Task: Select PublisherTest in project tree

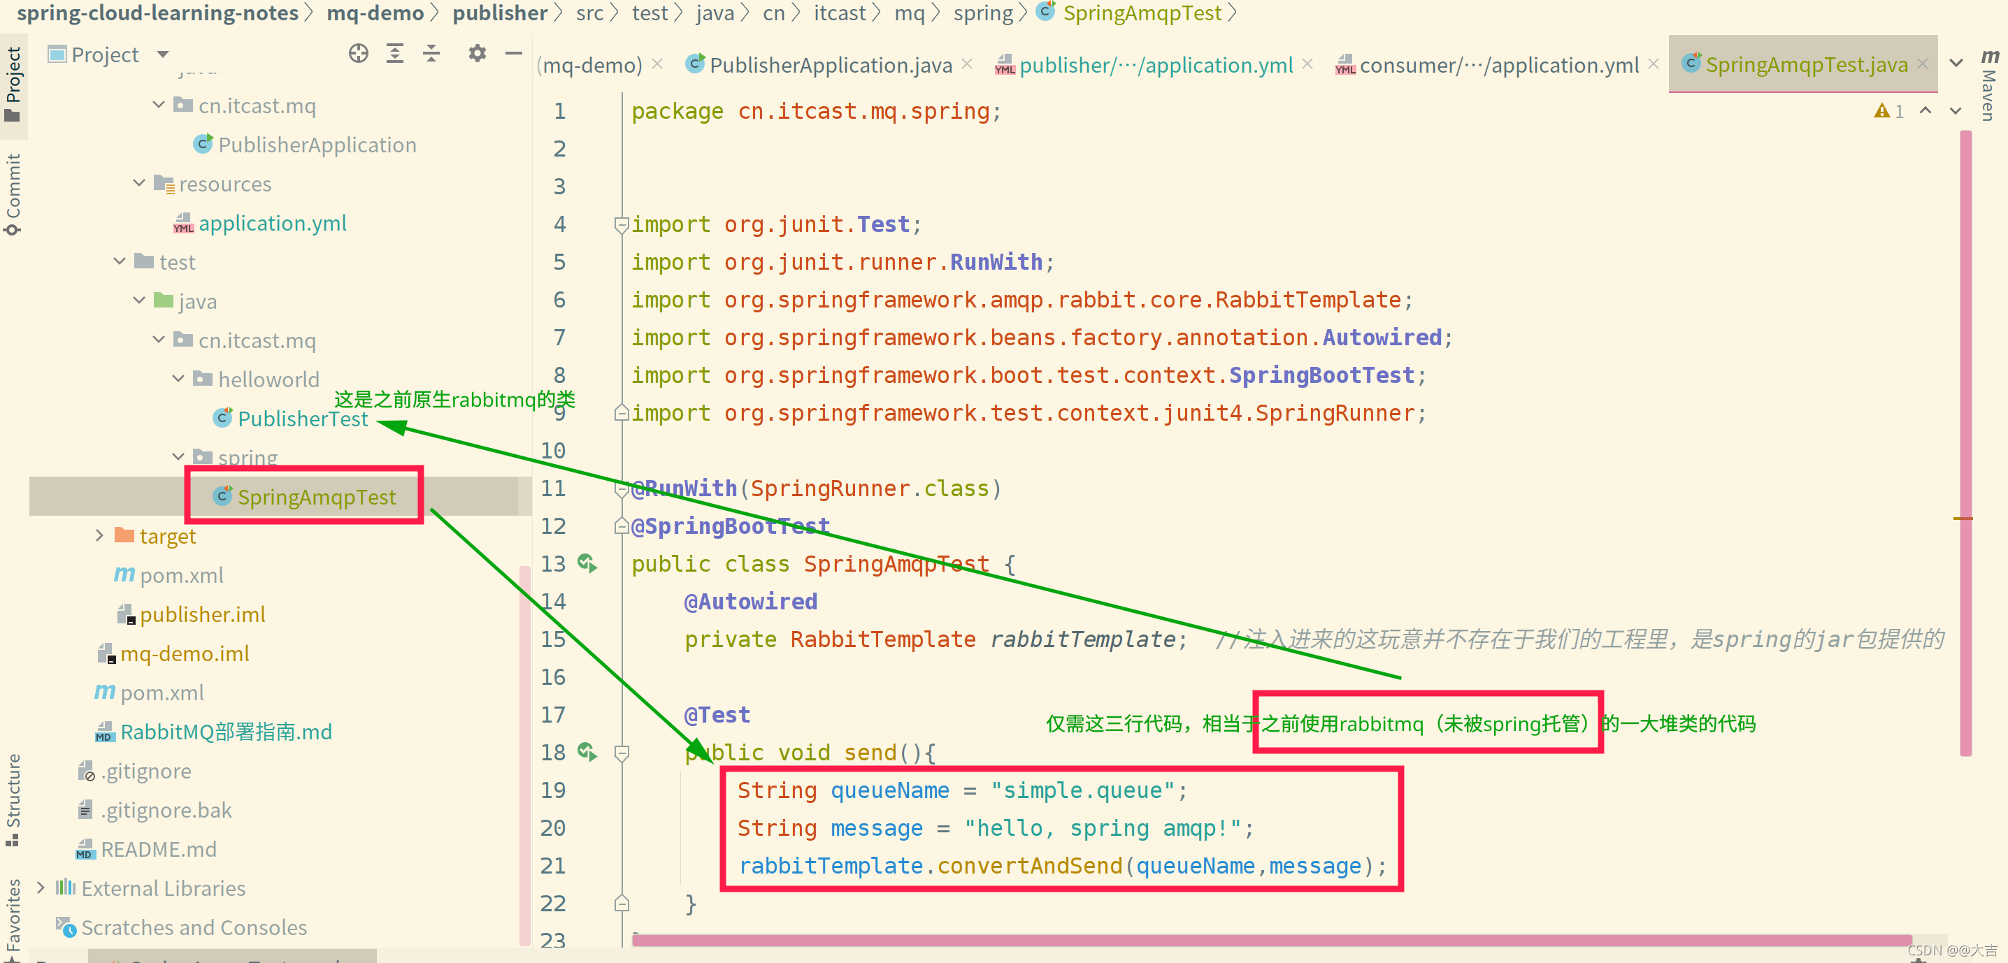Action: point(303,419)
